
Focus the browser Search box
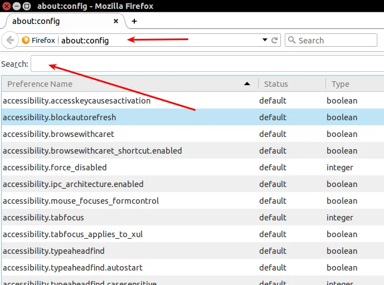[x=331, y=40]
